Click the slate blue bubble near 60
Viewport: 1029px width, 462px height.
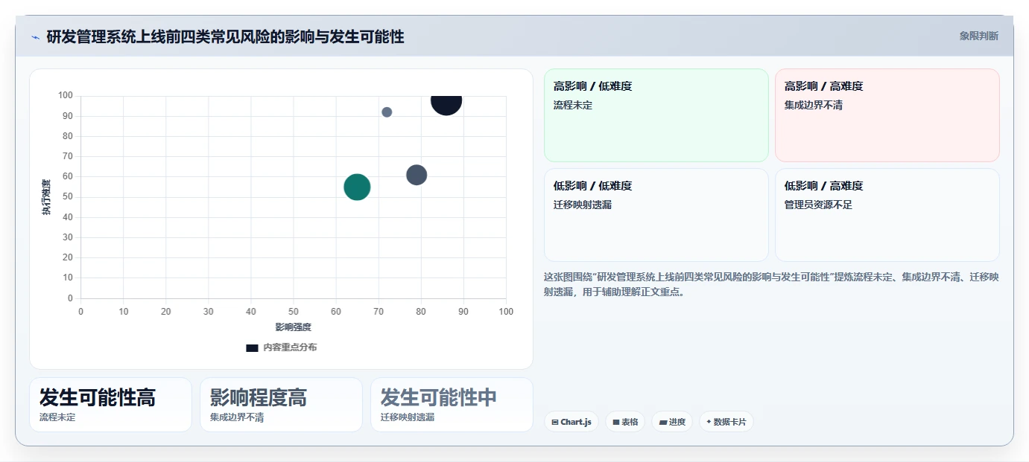pyautogui.click(x=417, y=175)
